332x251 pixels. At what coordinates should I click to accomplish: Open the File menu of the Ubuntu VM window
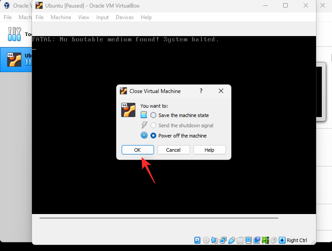coord(40,17)
